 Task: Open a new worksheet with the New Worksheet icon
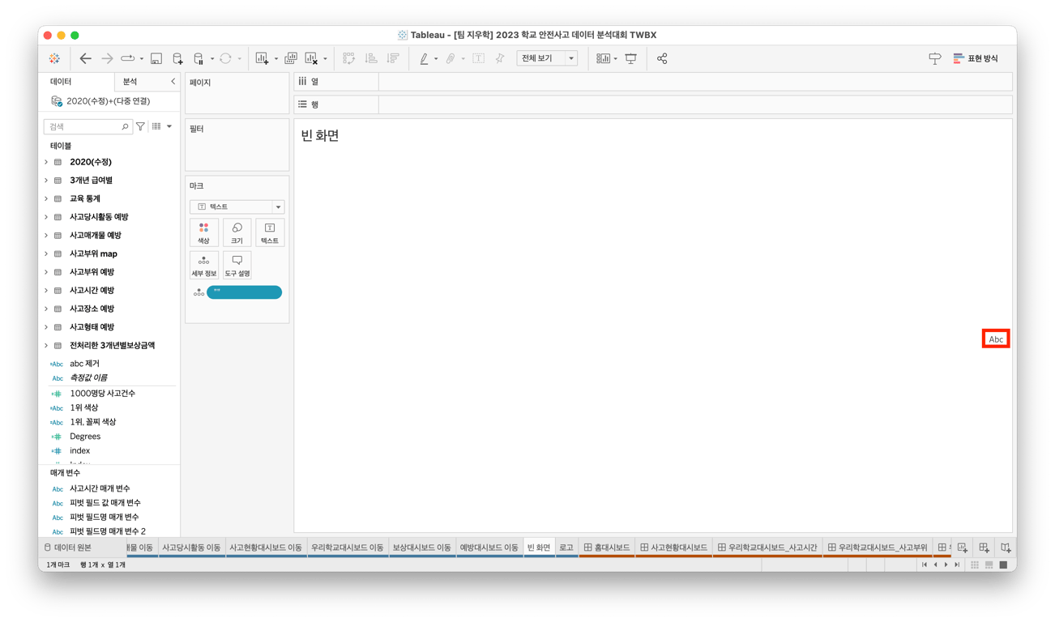263,58
